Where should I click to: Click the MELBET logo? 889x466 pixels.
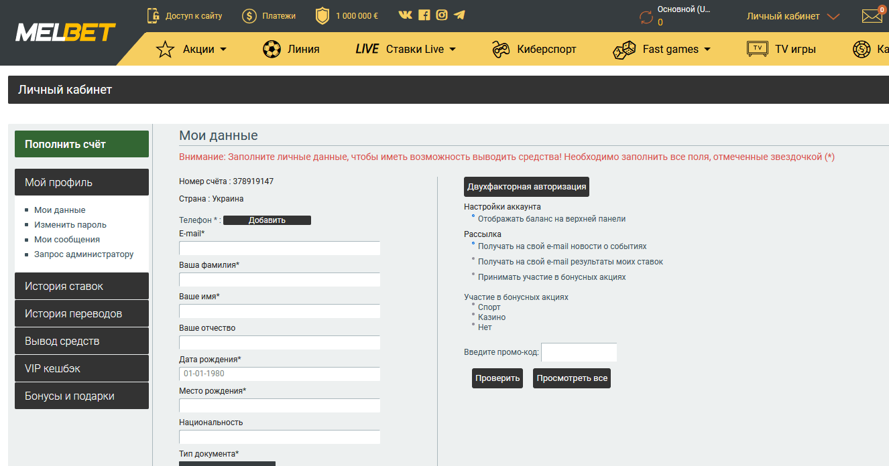pos(65,32)
